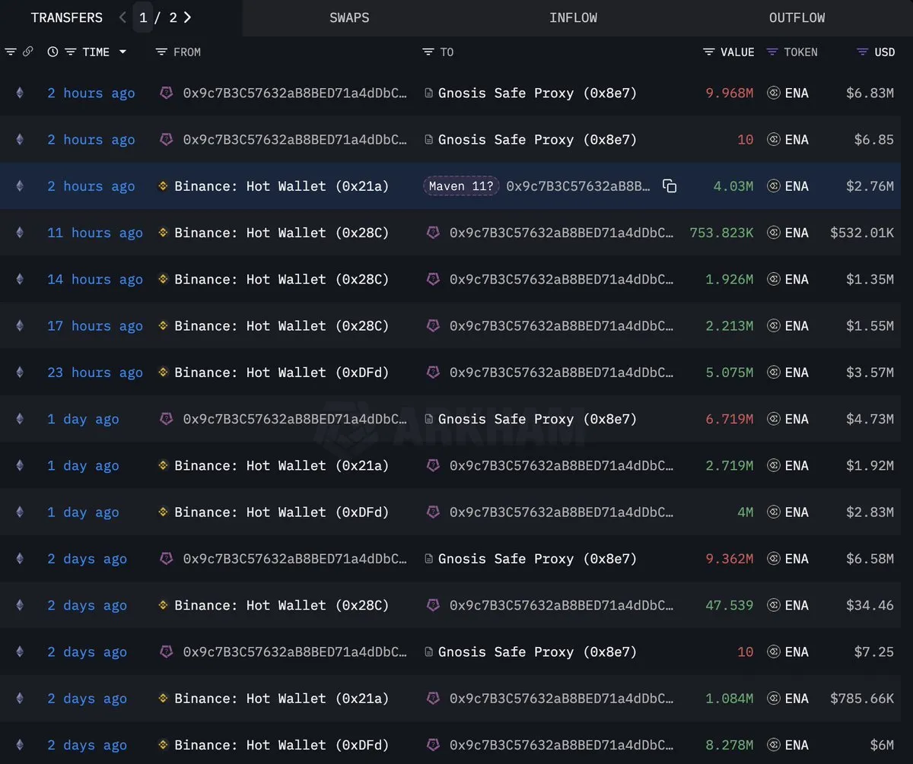Click the chain link icon in the column header
The width and height of the screenshot is (913, 764).
[x=28, y=52]
